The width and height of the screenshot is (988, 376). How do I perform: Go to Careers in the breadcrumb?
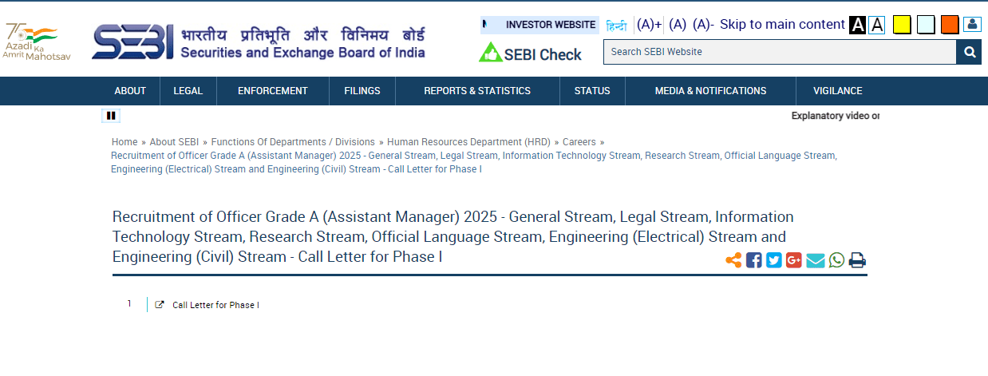579,142
